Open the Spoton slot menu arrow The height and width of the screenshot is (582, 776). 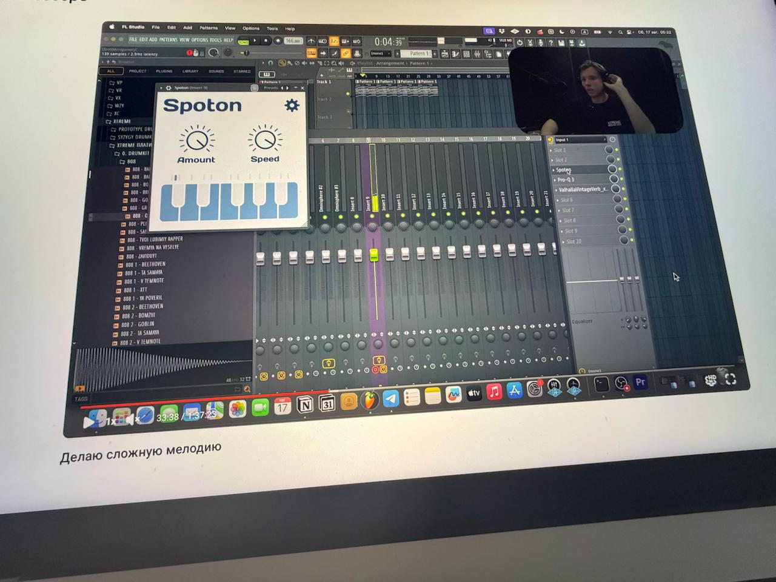(553, 170)
